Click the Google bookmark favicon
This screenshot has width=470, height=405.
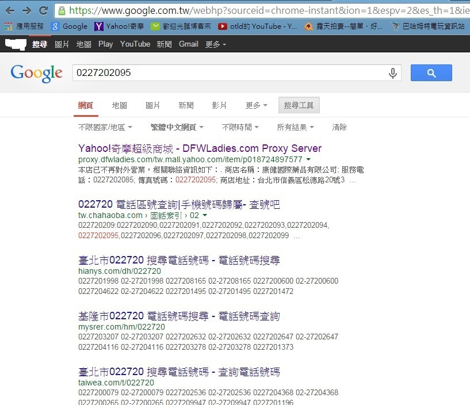pyautogui.click(x=55, y=26)
